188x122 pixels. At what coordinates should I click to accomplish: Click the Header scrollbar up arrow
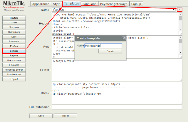click(180, 14)
